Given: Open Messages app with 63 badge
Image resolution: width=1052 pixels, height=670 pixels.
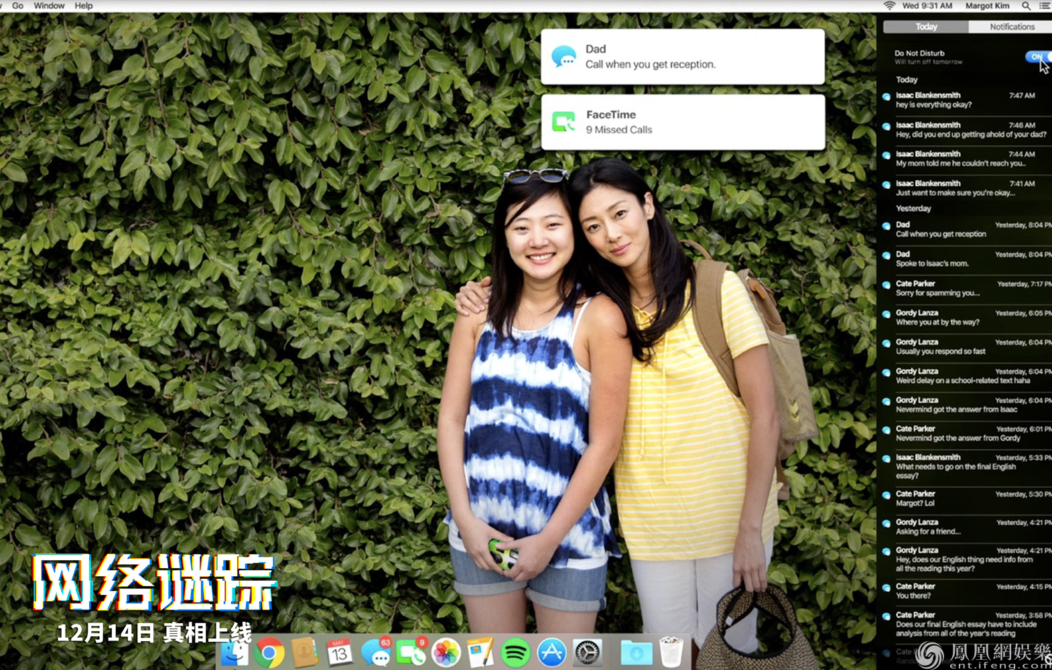Looking at the screenshot, I should point(375,653).
